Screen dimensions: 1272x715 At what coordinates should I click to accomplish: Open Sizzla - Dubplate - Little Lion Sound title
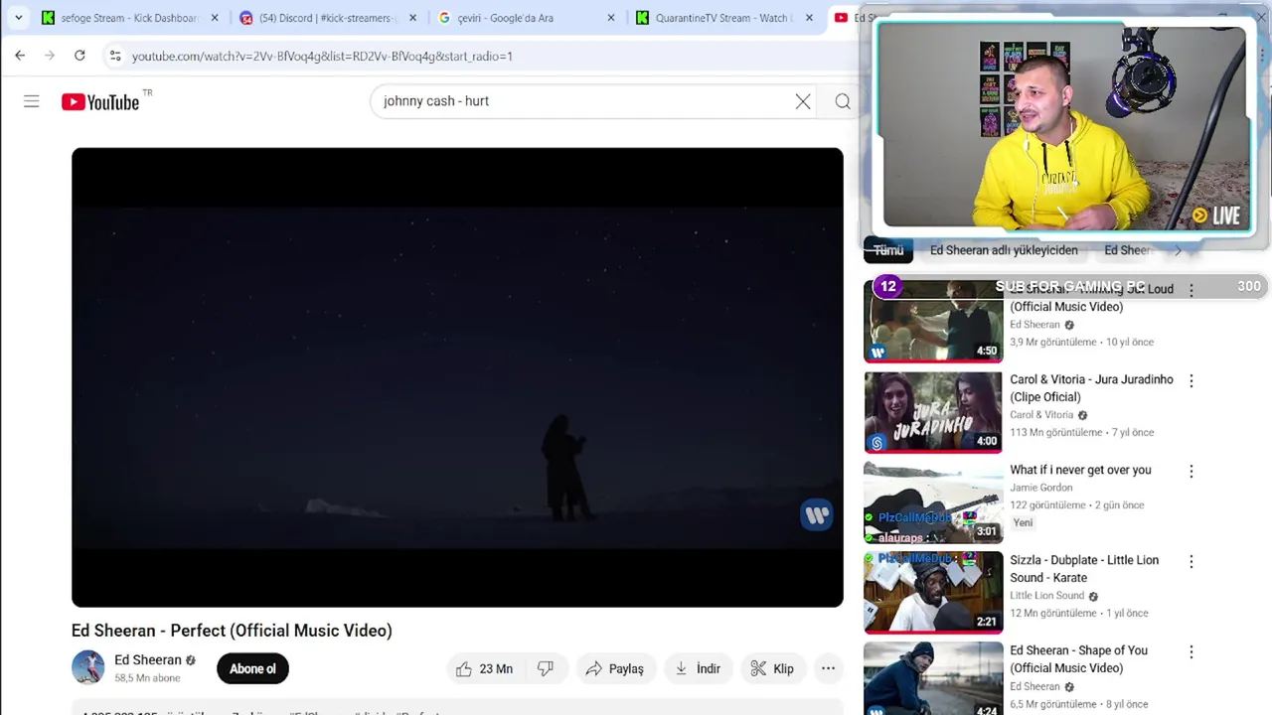point(1084,569)
